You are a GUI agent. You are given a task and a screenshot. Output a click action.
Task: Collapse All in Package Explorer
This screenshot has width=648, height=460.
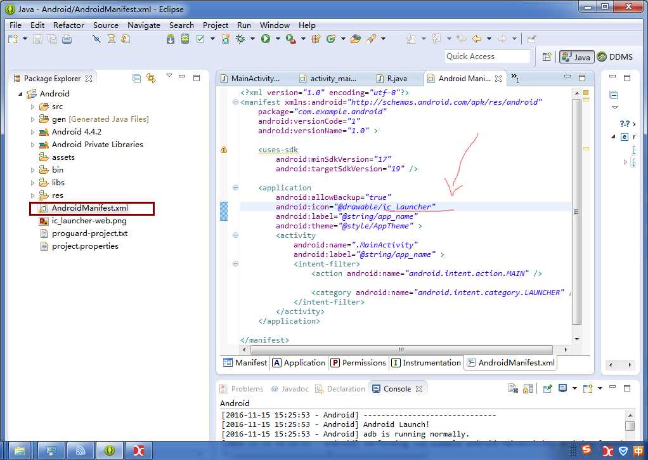137,78
